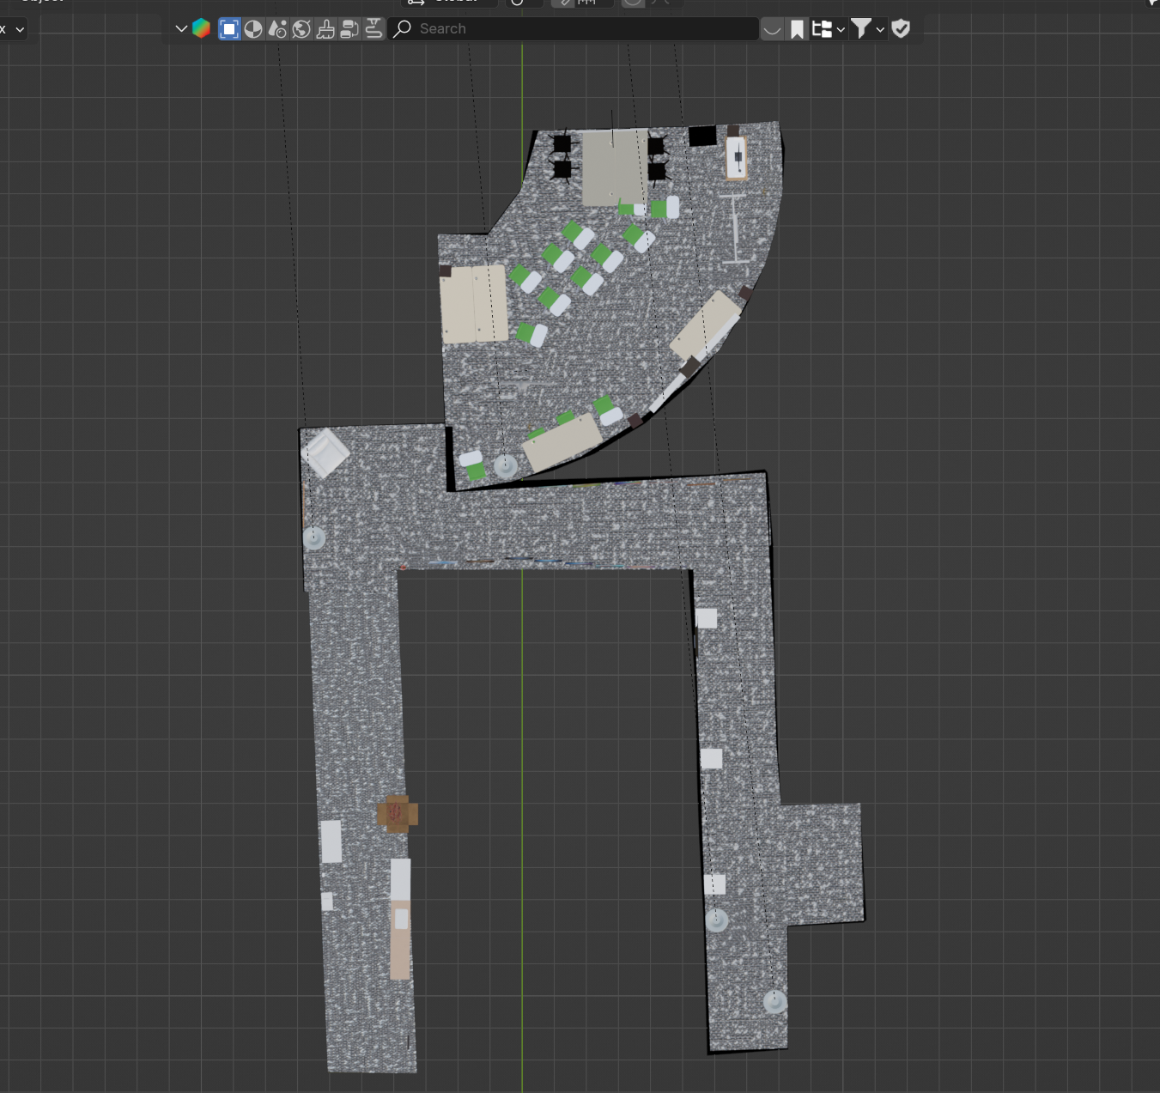Click the collections filter icon near the funnel
1160x1093 pixels.
(x=823, y=28)
